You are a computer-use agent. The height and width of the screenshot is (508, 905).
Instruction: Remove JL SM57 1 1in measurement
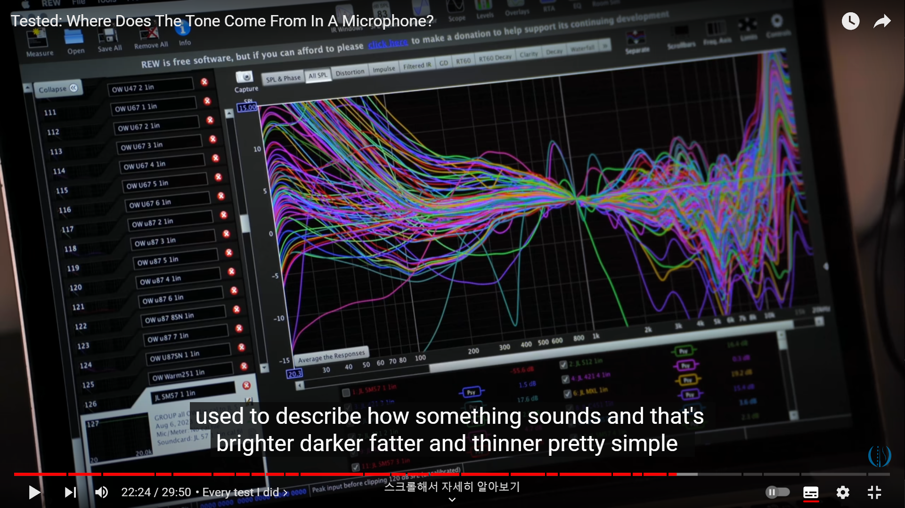pos(246,385)
